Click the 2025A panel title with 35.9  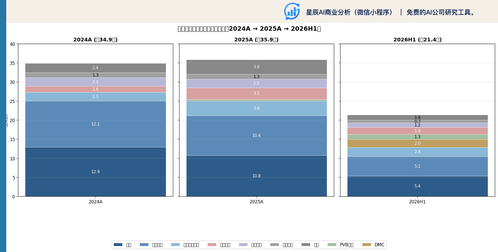256,40
